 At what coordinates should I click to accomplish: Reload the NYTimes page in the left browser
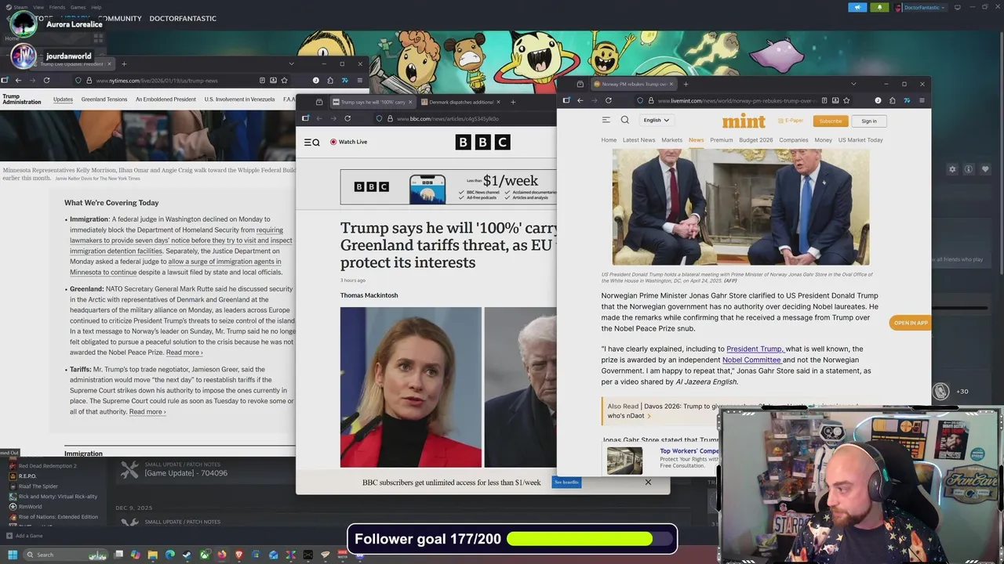[46, 80]
